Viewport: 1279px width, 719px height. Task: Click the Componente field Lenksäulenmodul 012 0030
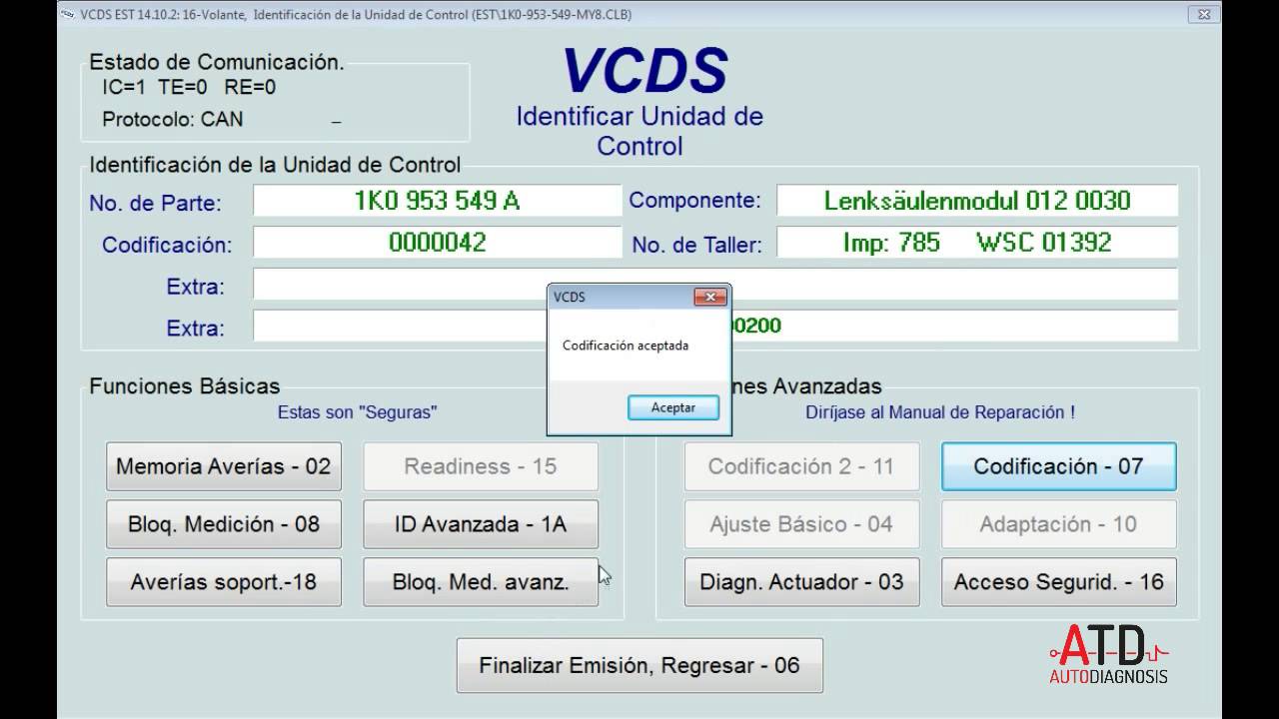point(977,201)
